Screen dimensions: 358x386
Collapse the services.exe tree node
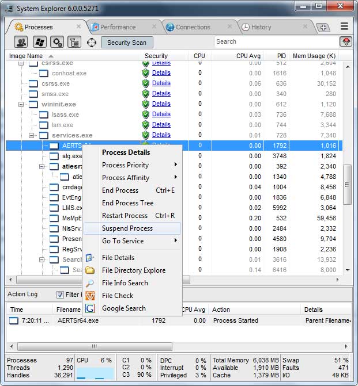click(32, 135)
